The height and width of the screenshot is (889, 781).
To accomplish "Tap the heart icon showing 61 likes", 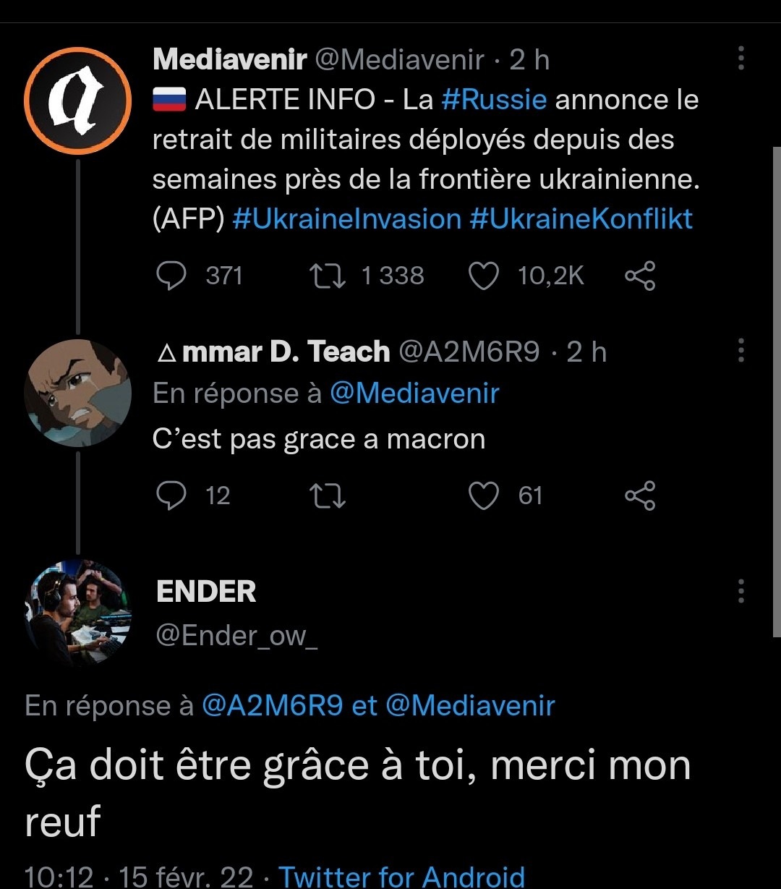I will [x=483, y=495].
